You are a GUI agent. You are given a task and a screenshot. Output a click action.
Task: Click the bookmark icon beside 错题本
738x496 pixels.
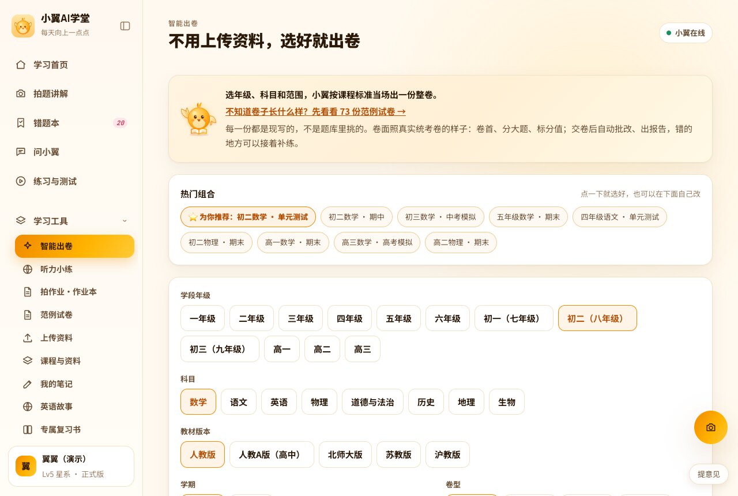click(x=21, y=123)
